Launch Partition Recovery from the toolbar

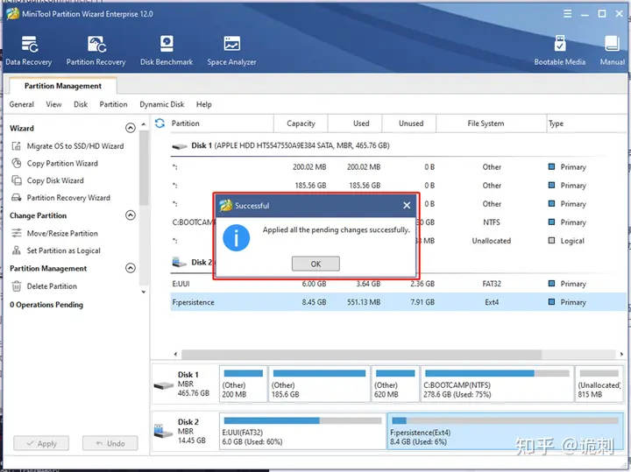click(x=96, y=50)
